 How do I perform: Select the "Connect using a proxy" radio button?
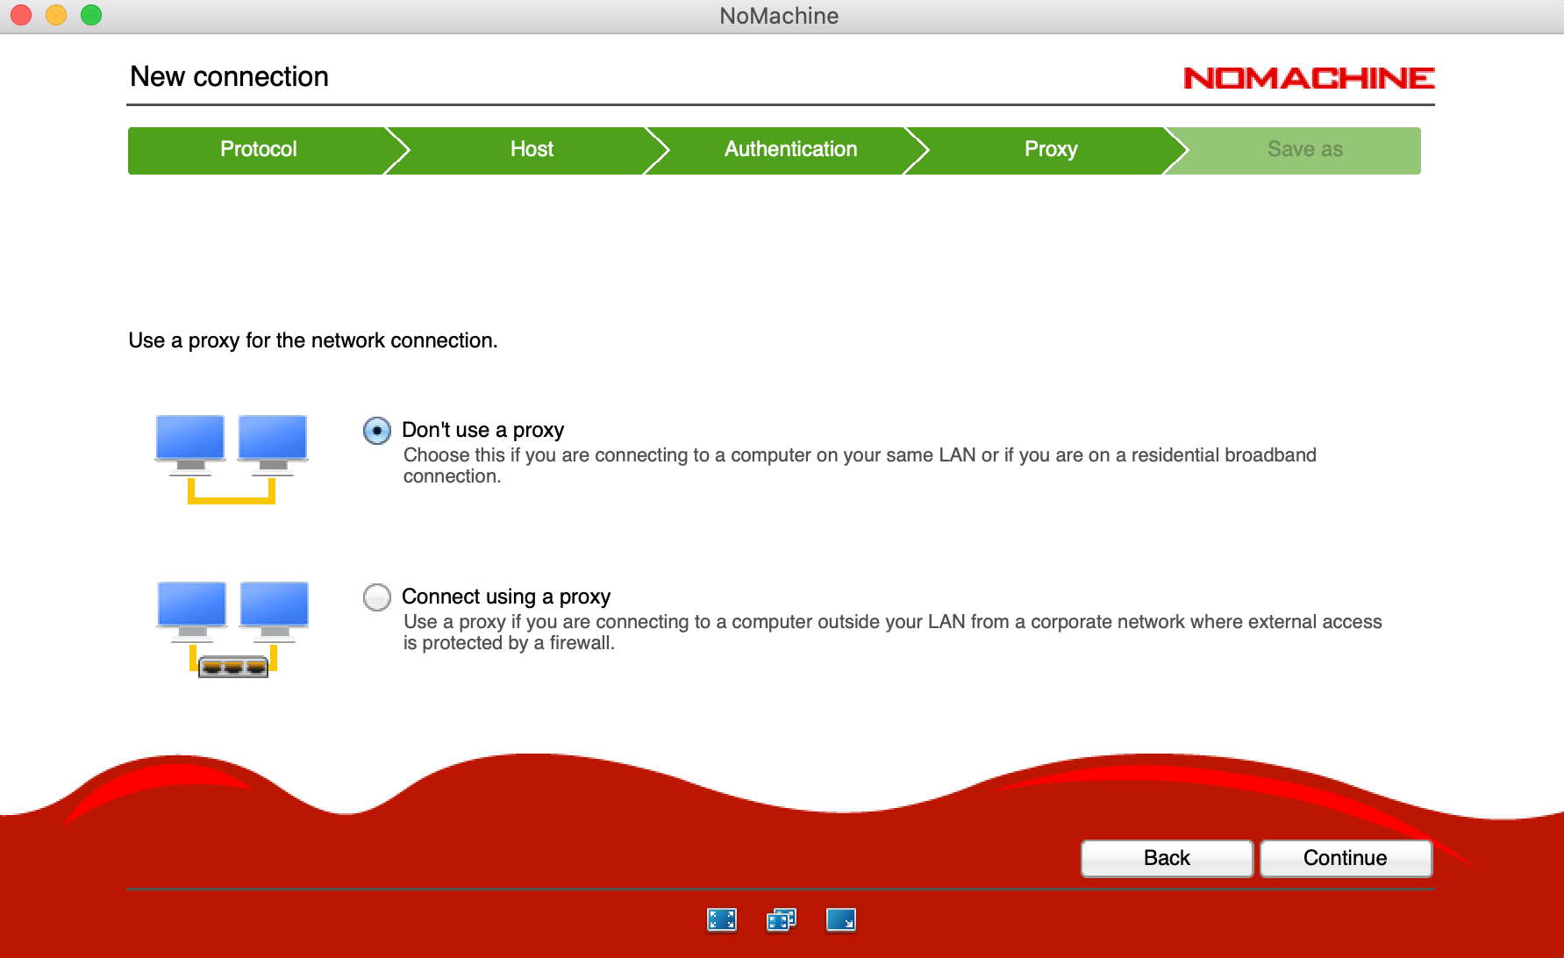point(377,597)
